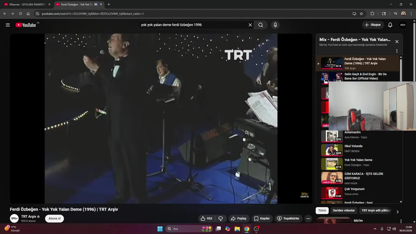Click the taskbar Ara search box
Viewport: 416px width, 234px height.
pyautogui.click(x=189, y=229)
